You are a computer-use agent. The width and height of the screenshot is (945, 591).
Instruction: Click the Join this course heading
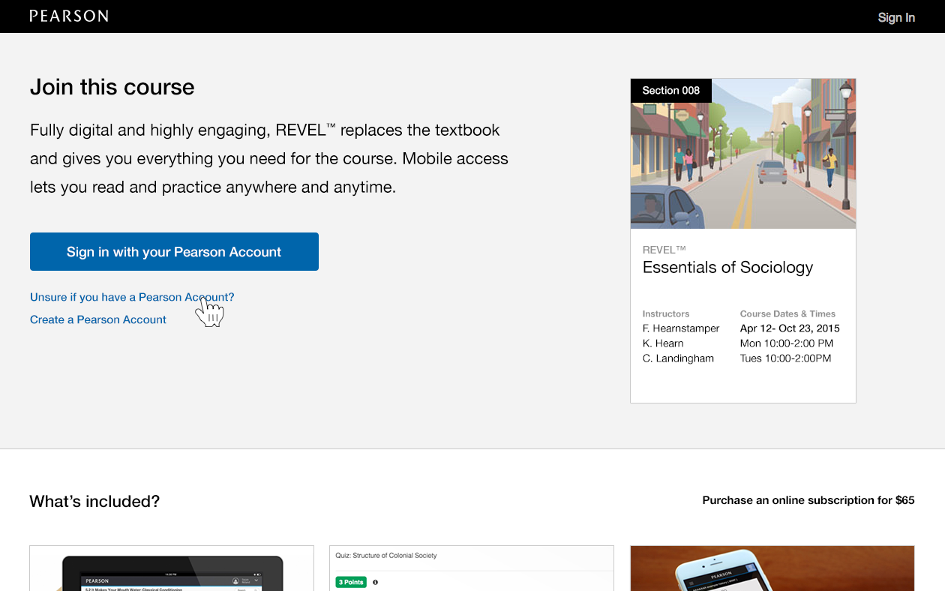pos(112,87)
